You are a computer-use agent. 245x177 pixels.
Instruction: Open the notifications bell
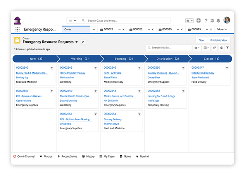[x=218, y=21]
